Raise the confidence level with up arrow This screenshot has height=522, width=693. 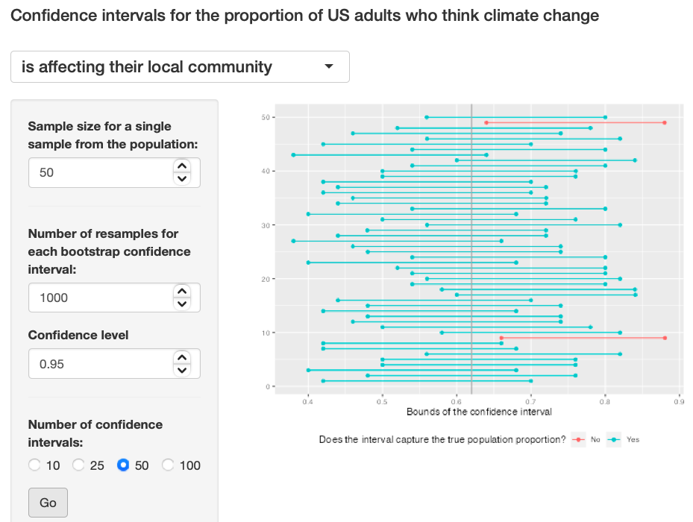click(182, 359)
